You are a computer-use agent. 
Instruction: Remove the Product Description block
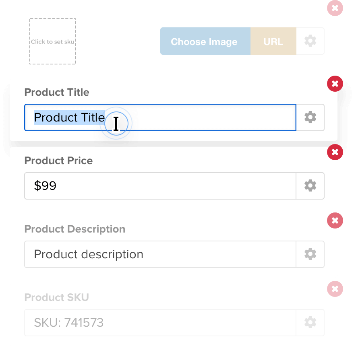tap(335, 220)
